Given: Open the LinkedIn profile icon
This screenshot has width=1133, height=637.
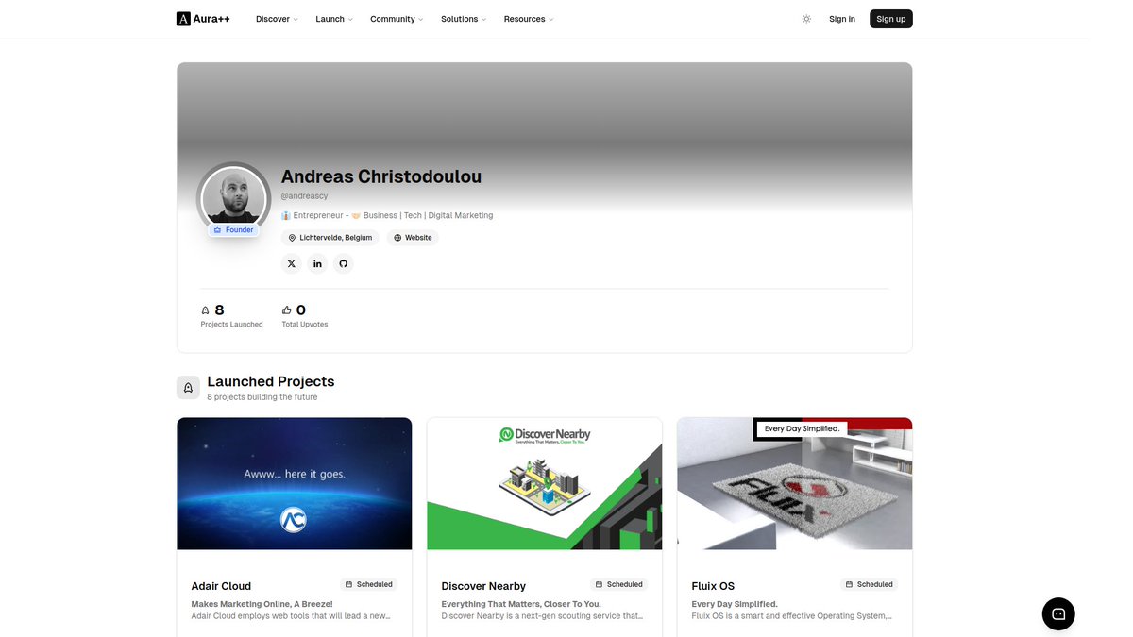Looking at the screenshot, I should (317, 263).
